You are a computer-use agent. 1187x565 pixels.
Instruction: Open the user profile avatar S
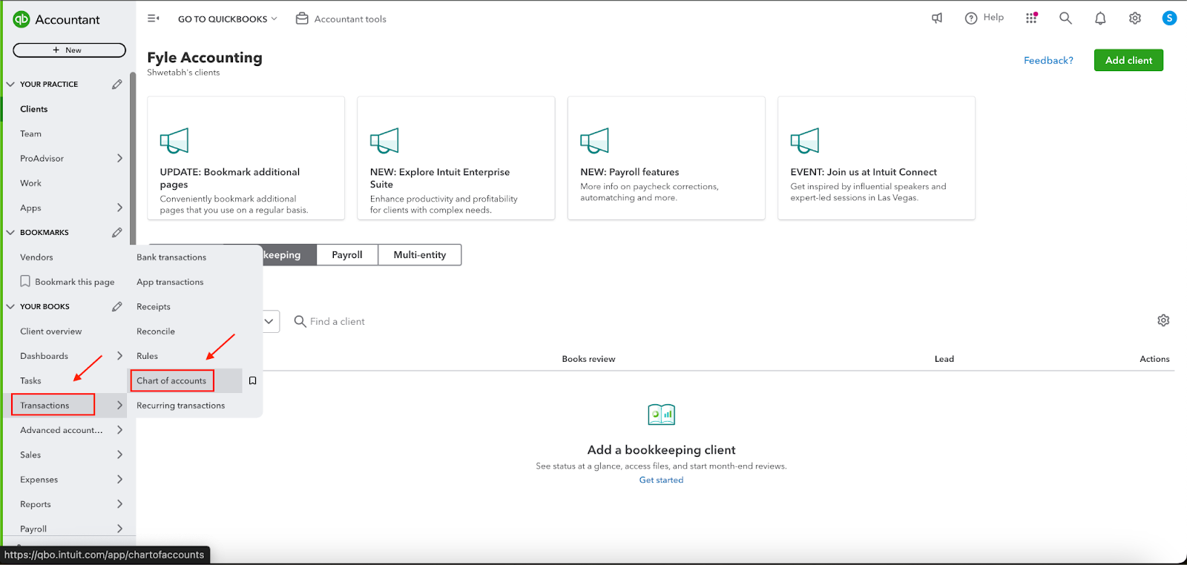click(1169, 19)
